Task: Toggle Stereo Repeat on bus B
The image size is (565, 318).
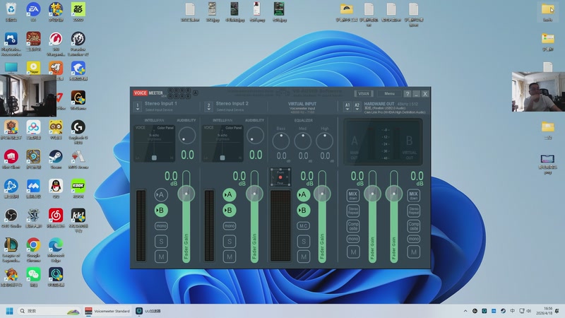Action: click(414, 210)
